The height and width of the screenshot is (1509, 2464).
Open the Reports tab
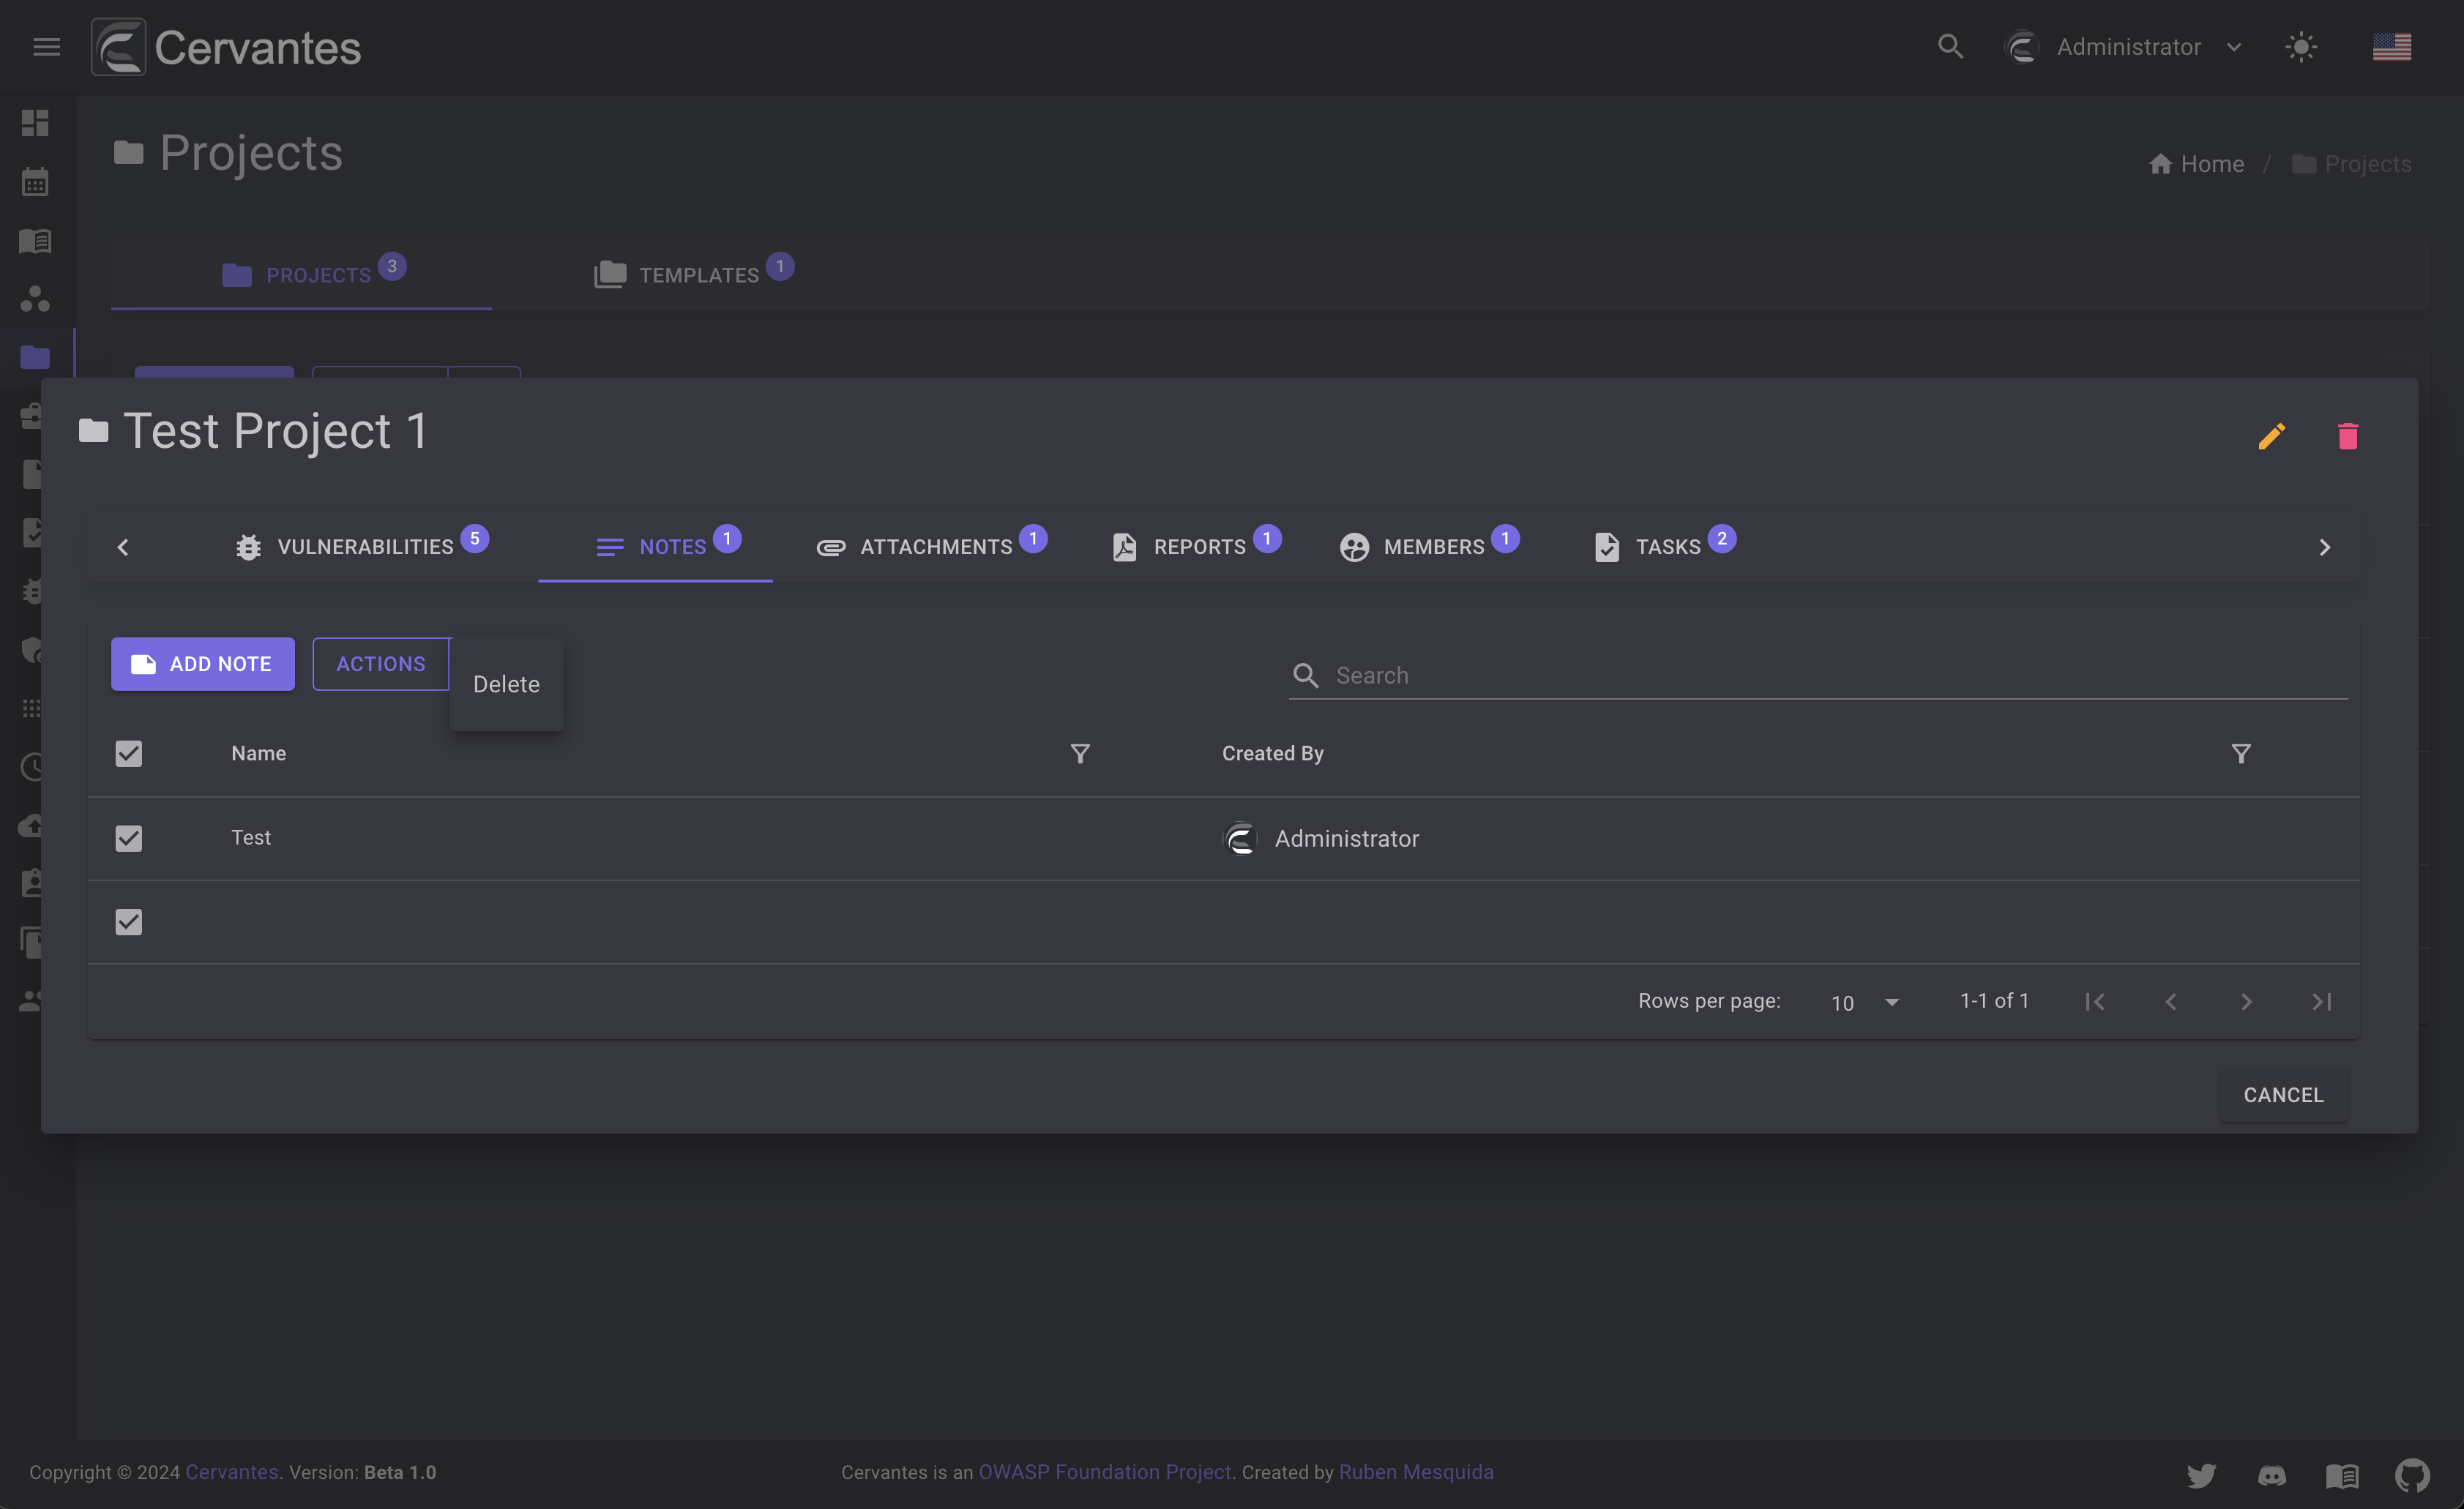click(x=1196, y=546)
